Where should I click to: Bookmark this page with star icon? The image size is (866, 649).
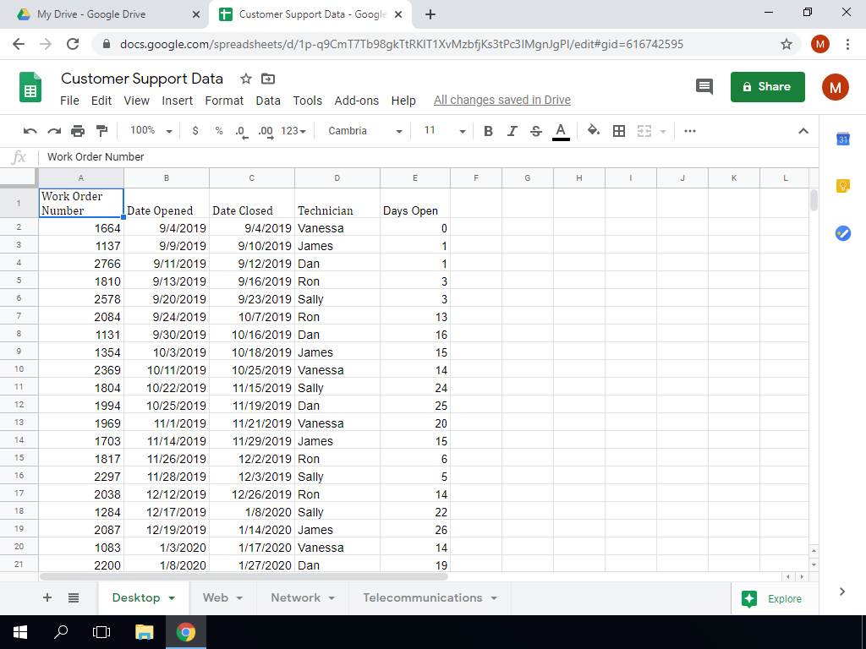tap(786, 44)
